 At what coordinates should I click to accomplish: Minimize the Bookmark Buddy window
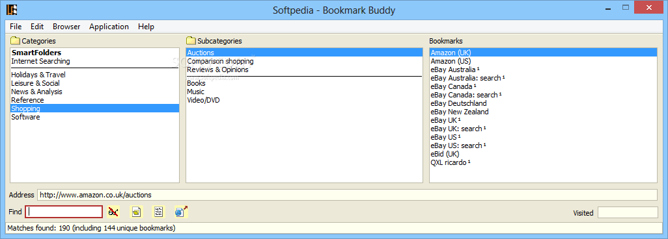click(x=609, y=7)
